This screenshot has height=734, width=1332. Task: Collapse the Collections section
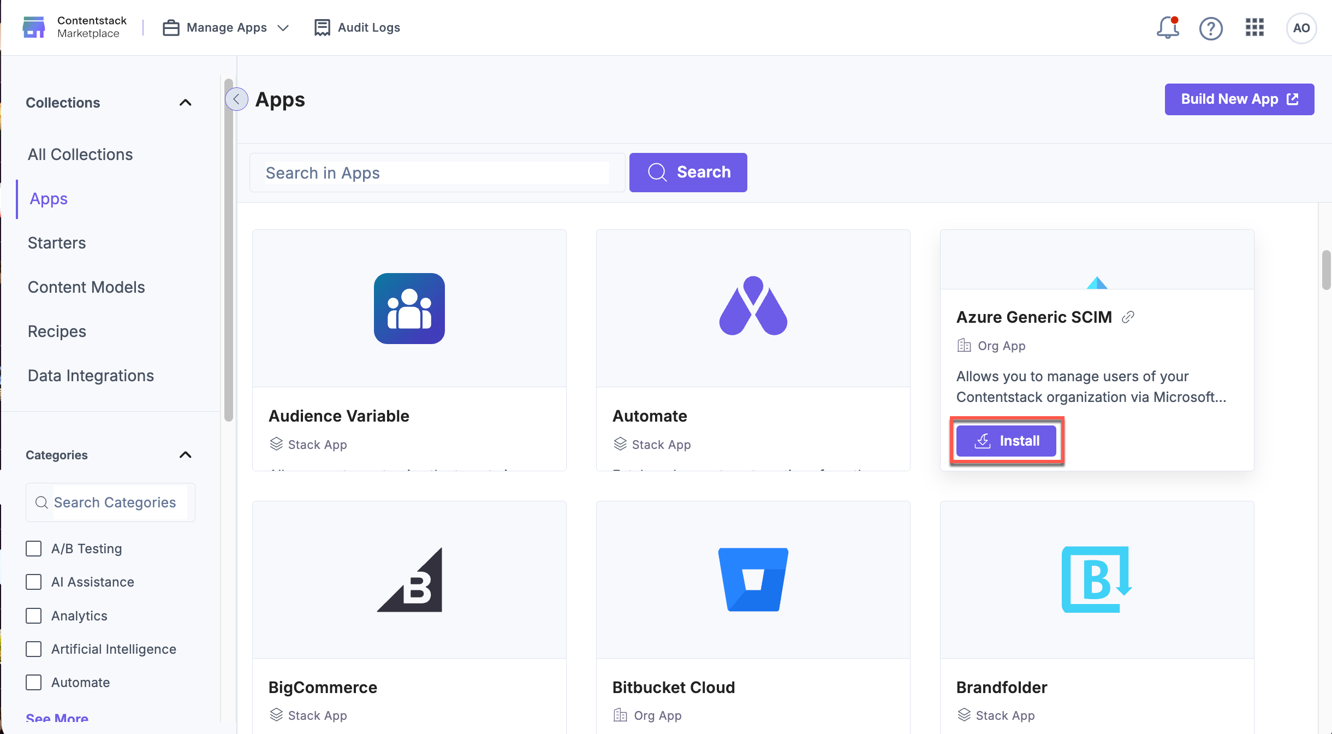click(186, 102)
